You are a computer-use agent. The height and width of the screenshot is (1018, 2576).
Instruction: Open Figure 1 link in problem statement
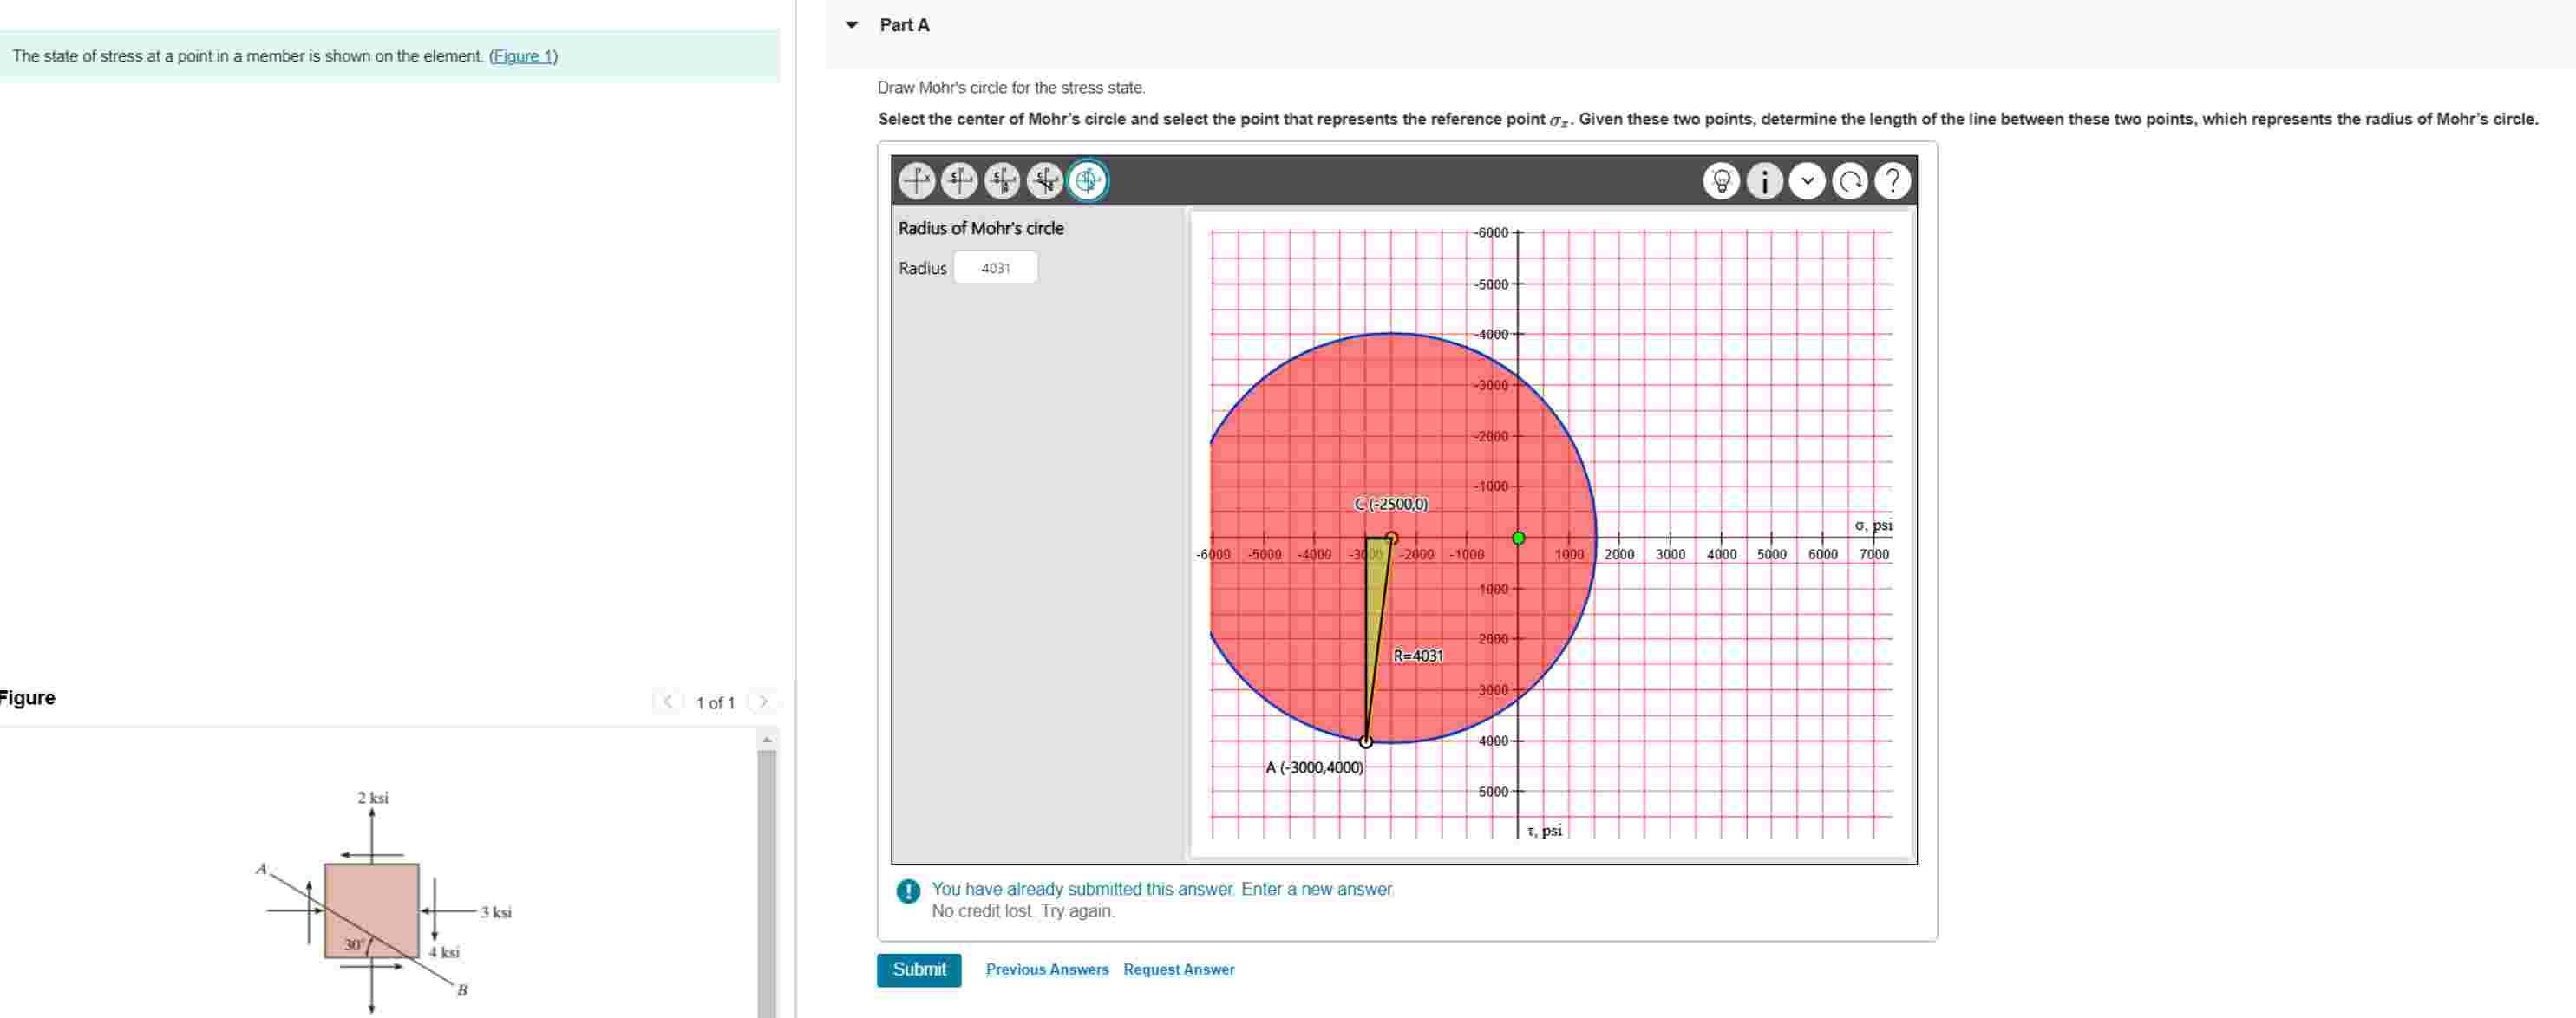[523, 56]
